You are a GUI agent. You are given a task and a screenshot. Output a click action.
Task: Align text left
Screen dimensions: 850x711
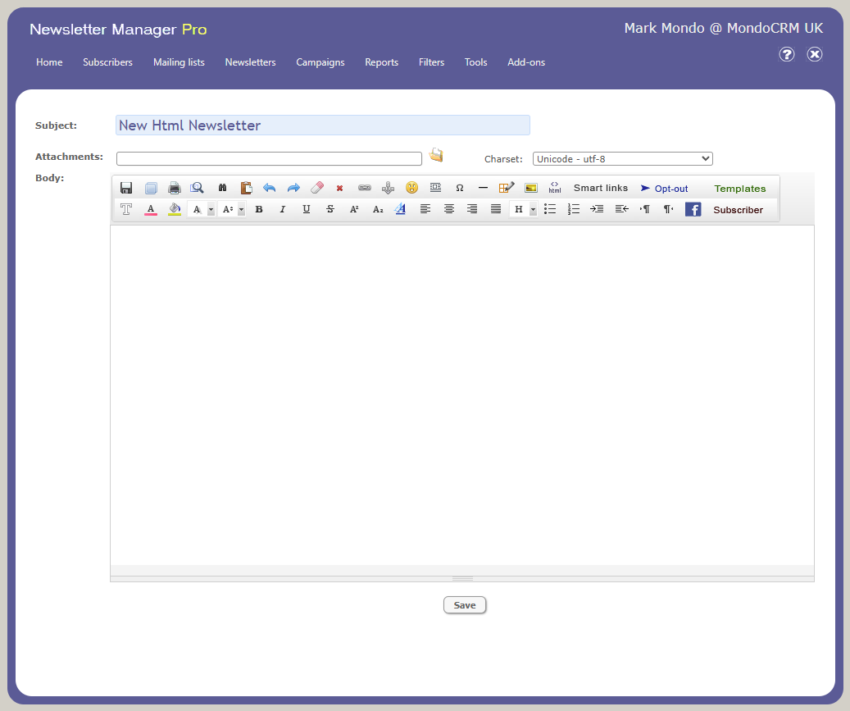pos(425,209)
